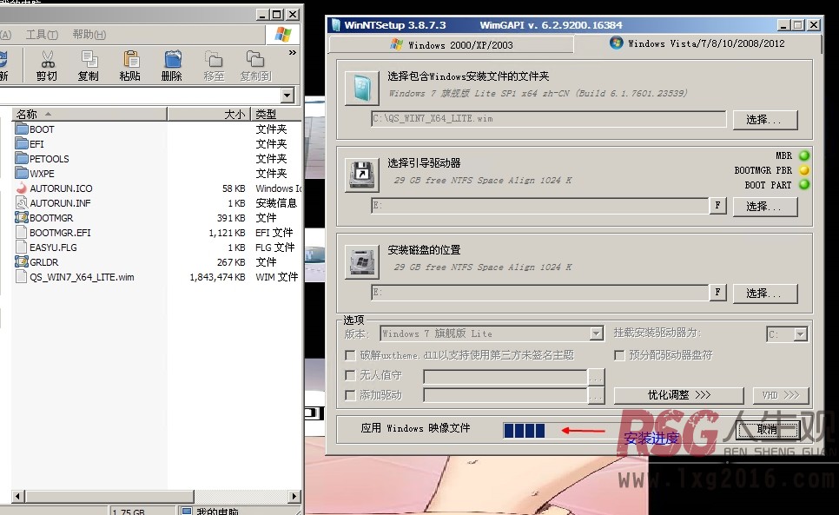Click the Windows install source folder icon

click(x=362, y=88)
